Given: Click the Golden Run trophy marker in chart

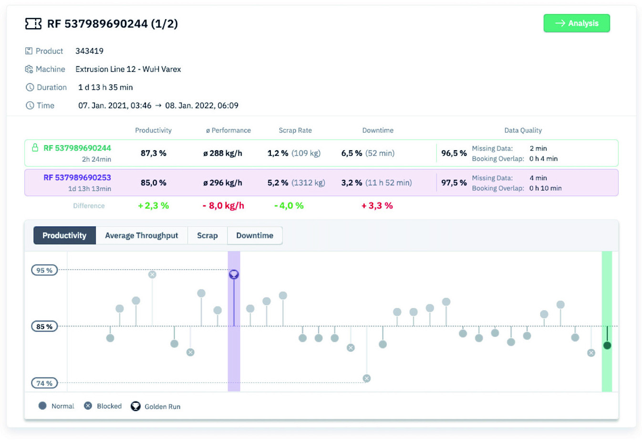Looking at the screenshot, I should click(234, 274).
